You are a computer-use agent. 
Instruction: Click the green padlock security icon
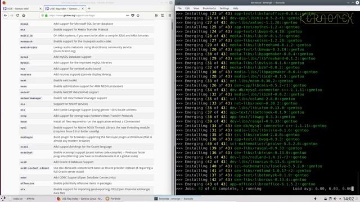click(46, 15)
